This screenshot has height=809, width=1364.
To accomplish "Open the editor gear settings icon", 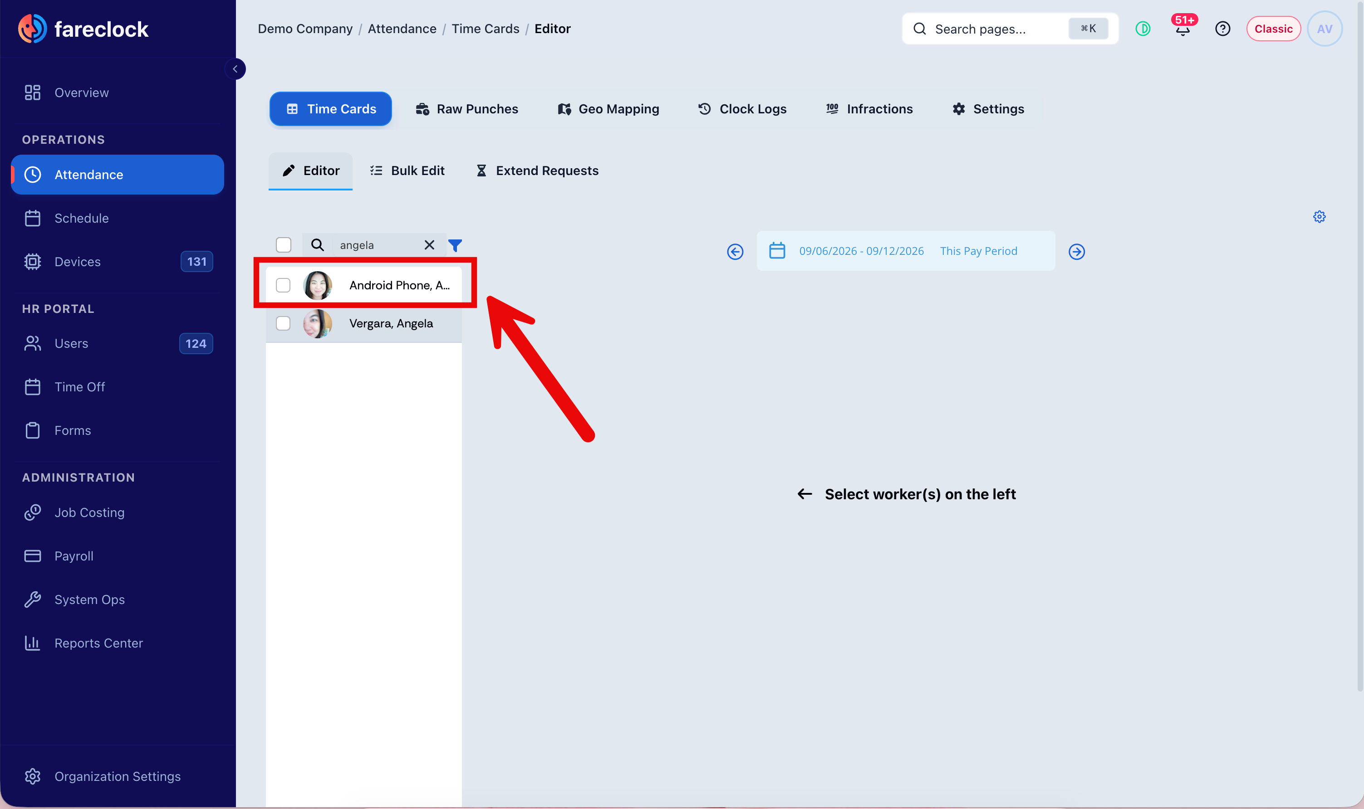I will coord(1319,217).
